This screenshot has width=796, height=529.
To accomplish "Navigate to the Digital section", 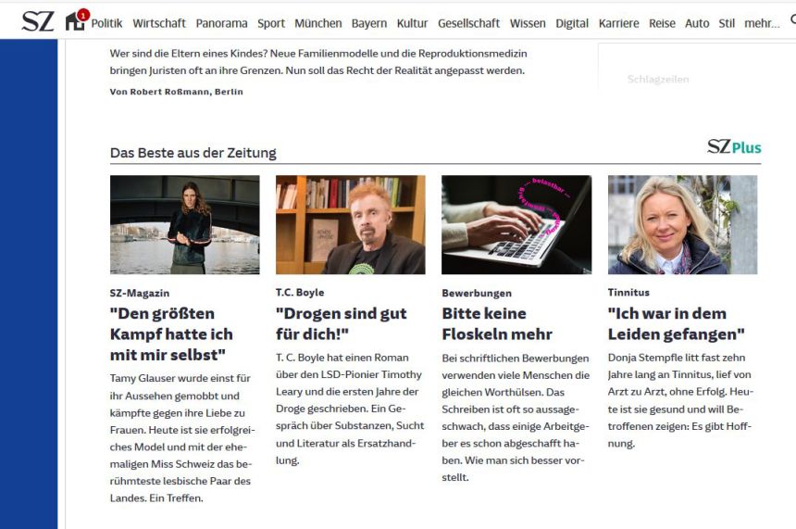I will coord(572,23).
